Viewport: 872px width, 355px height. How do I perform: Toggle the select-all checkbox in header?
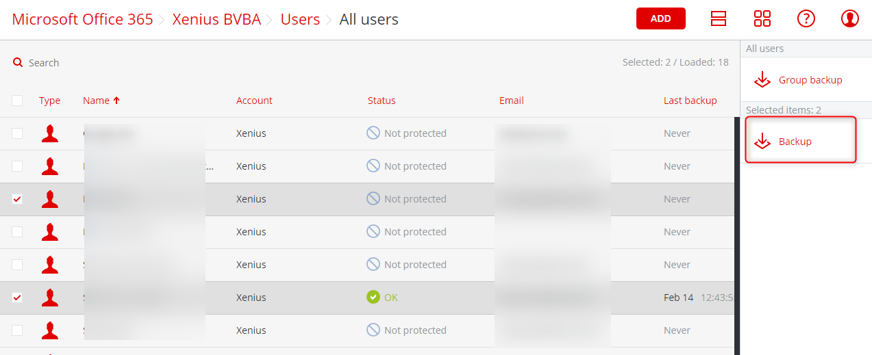17,101
